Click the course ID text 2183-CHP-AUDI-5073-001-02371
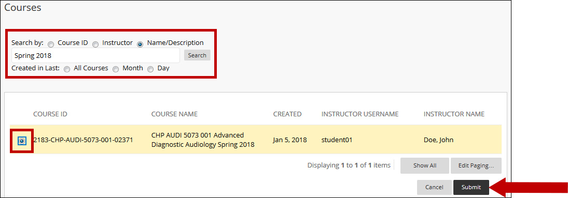The height and width of the screenshot is (198, 568). coord(83,140)
